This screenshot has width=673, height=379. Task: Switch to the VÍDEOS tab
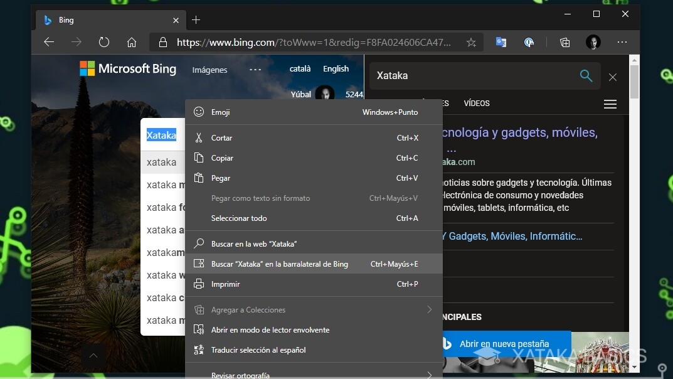[476, 103]
